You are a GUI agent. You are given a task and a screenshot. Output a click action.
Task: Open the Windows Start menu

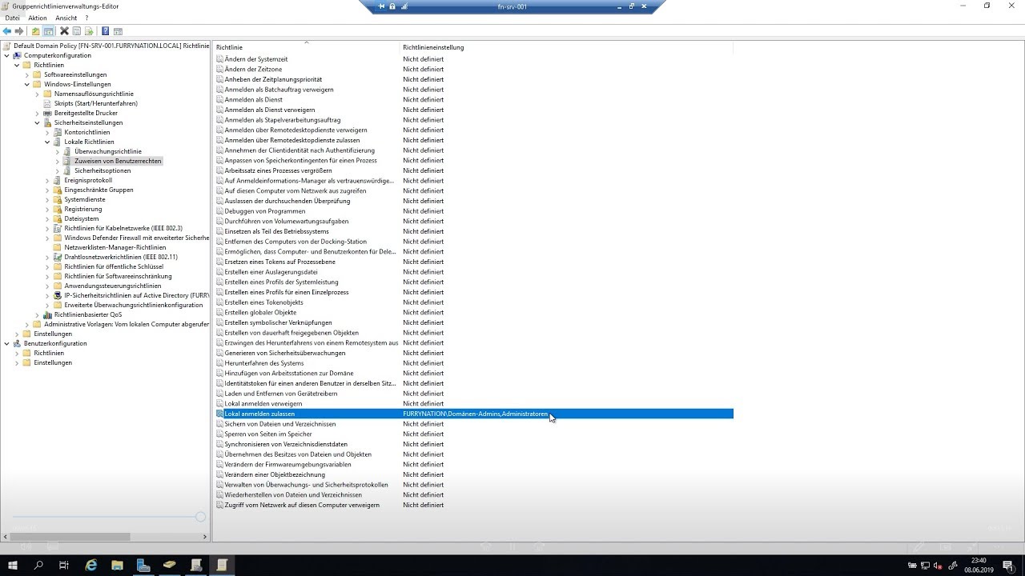point(13,565)
